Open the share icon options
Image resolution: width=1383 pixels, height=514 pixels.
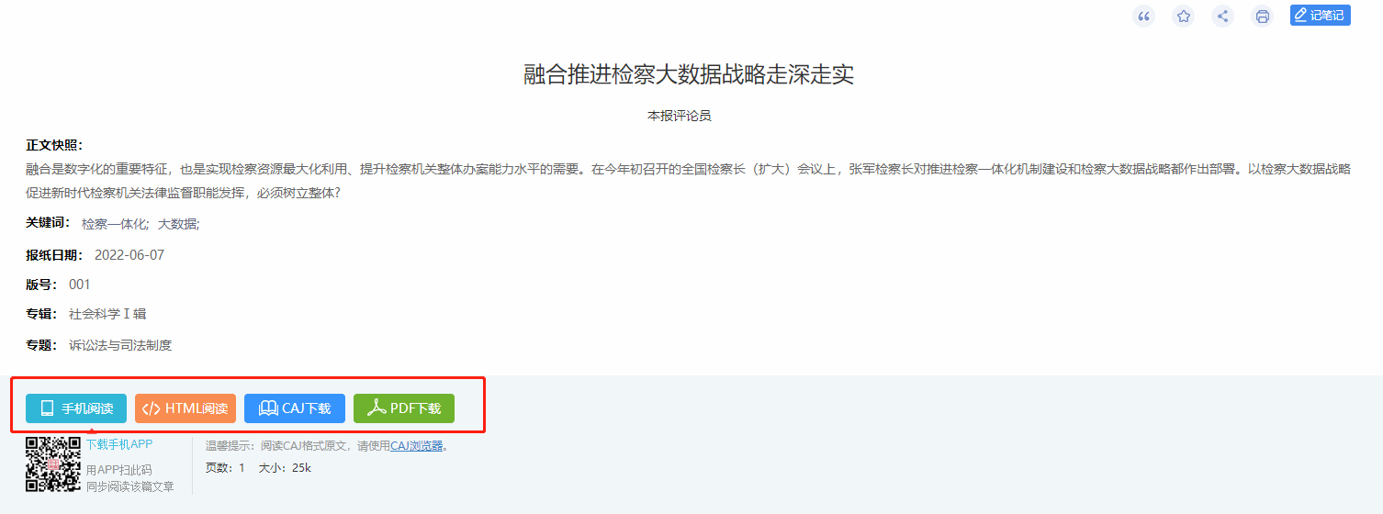click(x=1222, y=16)
